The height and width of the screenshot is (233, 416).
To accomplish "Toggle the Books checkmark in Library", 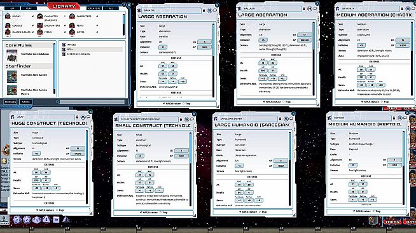I will pyautogui.click(x=32, y=17).
